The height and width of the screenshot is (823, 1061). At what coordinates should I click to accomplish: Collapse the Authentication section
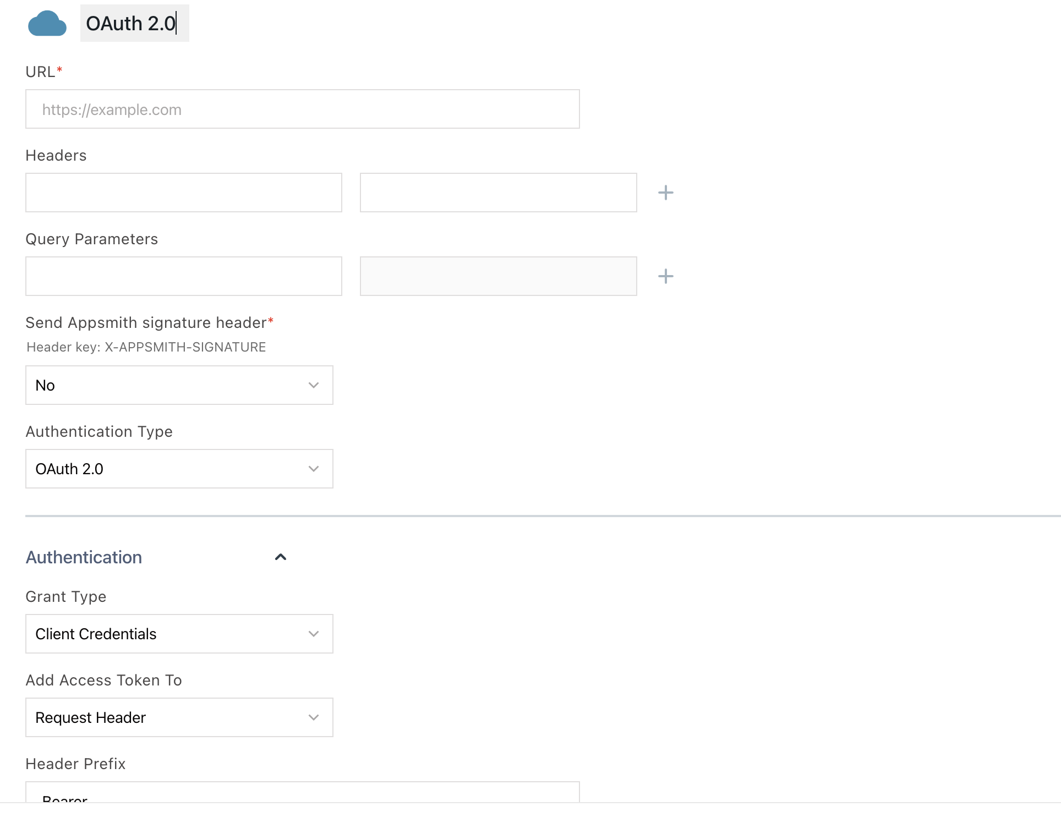[x=281, y=557]
